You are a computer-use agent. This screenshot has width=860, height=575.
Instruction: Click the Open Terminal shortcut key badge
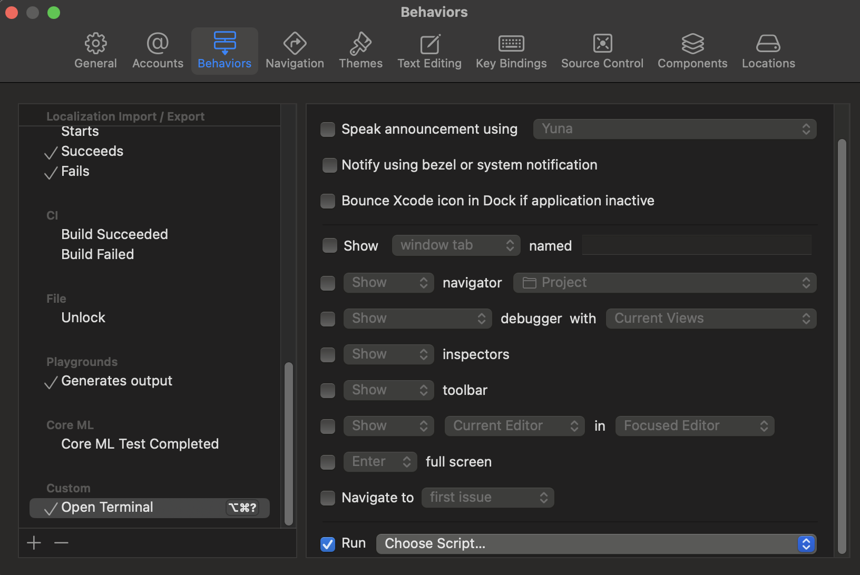[243, 508]
